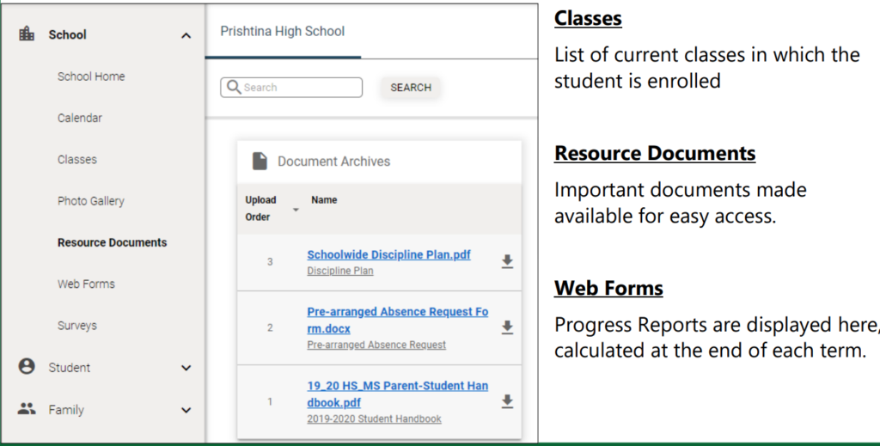Viewport: 880px width, 446px height.
Task: Click the School building icon in sidebar
Action: tap(27, 34)
